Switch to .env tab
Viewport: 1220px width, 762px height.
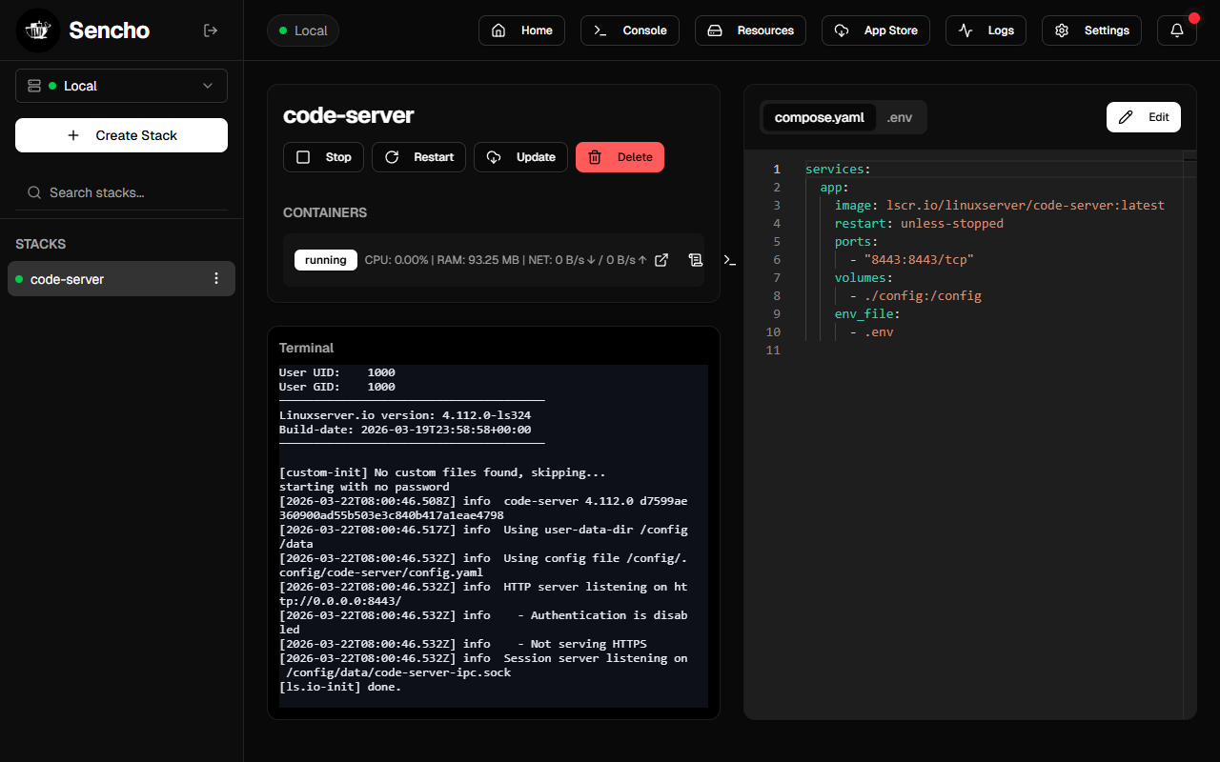pyautogui.click(x=899, y=117)
